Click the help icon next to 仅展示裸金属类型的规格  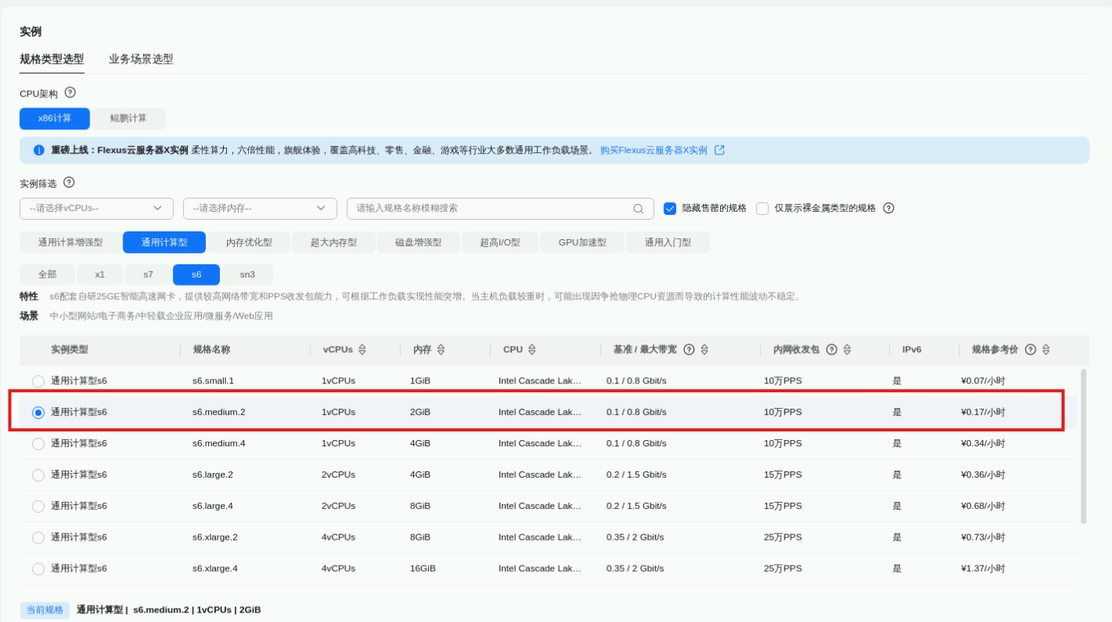click(888, 208)
